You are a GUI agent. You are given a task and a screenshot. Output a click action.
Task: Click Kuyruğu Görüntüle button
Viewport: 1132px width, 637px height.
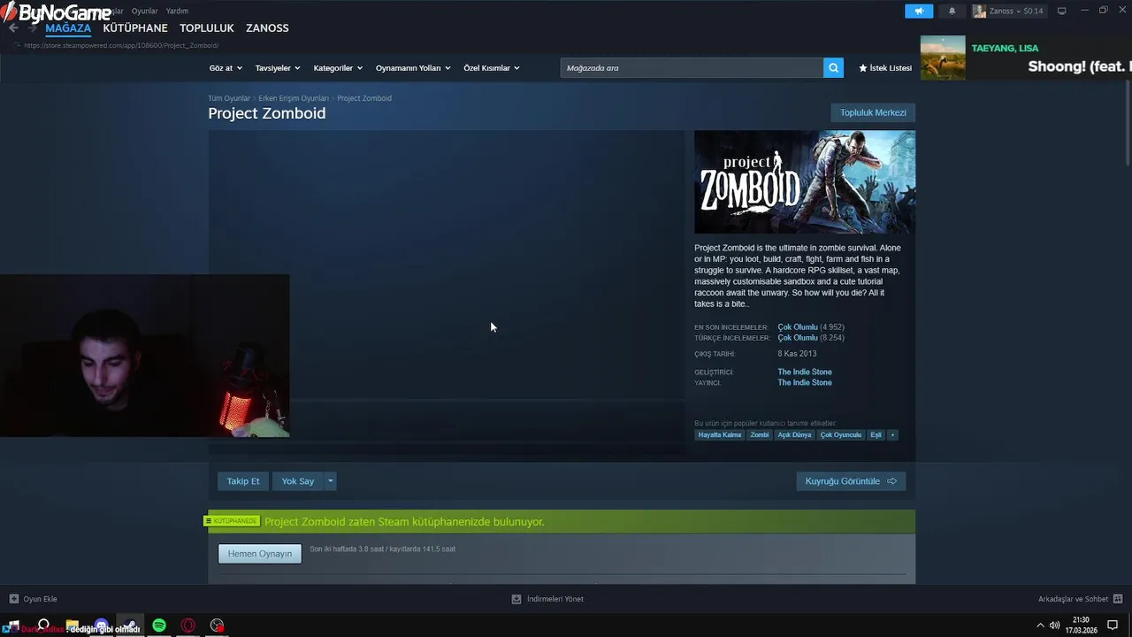[851, 481]
